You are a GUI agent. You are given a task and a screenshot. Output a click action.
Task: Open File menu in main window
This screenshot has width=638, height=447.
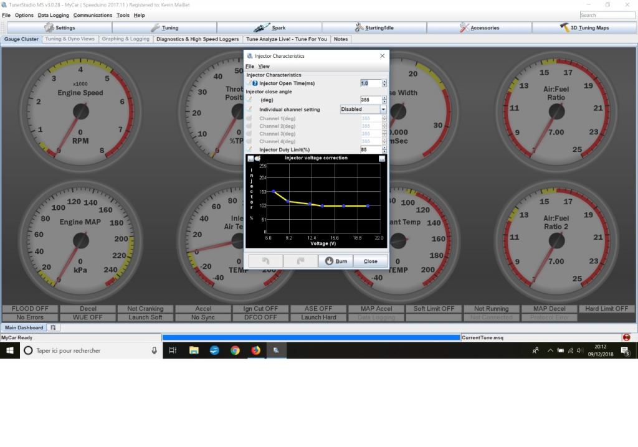(6, 15)
